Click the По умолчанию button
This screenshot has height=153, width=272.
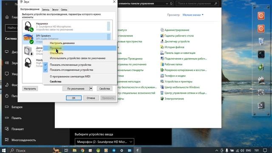76,89
